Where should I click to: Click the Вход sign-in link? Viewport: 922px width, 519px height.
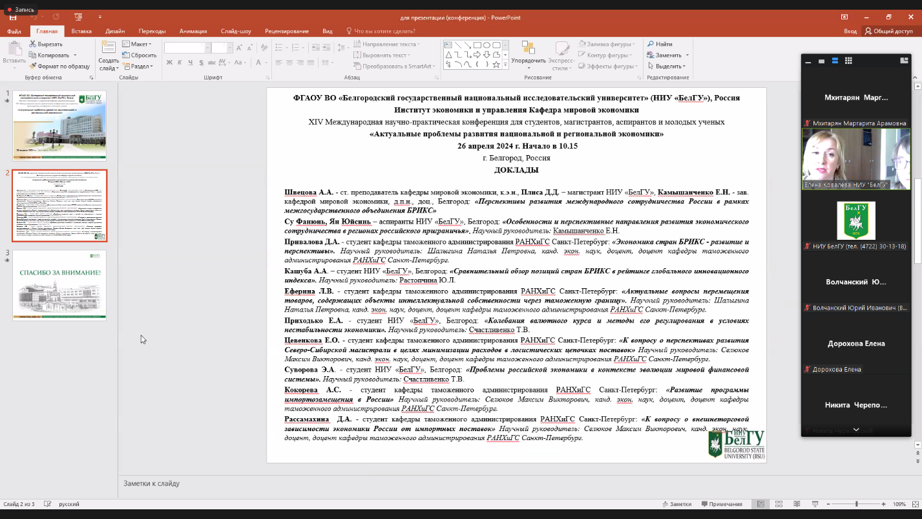click(x=850, y=31)
